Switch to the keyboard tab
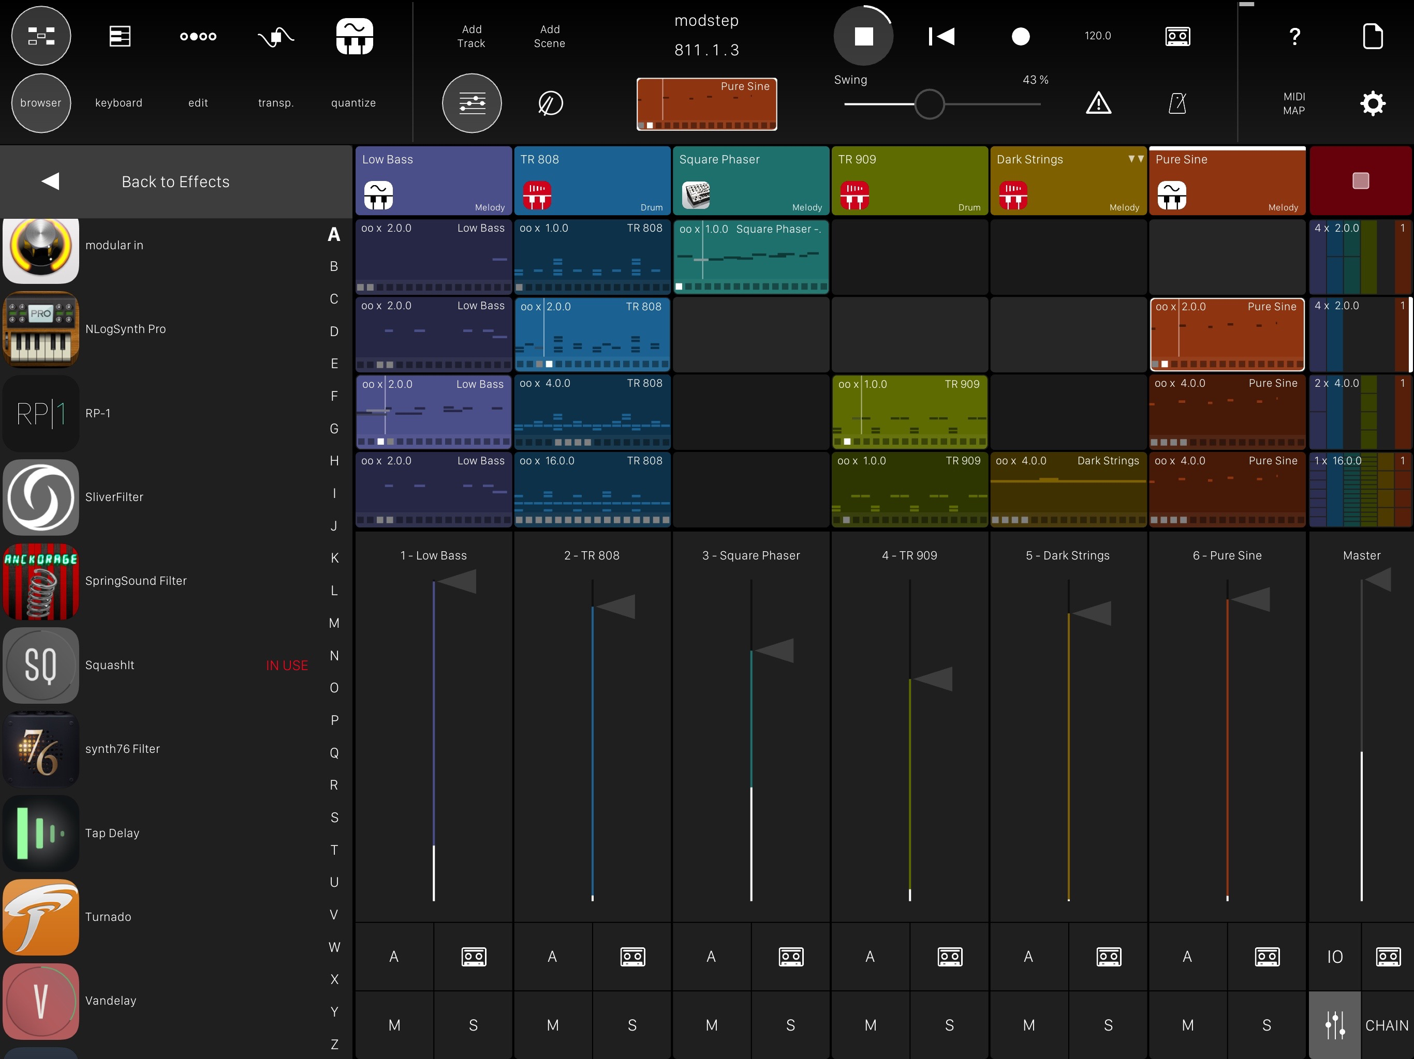Screen dimensions: 1414x1059 tap(119, 103)
